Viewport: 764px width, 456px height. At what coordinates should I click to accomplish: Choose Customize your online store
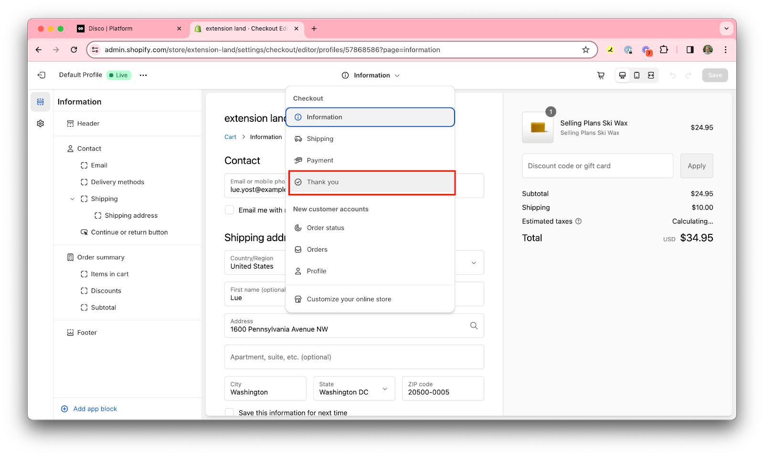[x=370, y=299]
